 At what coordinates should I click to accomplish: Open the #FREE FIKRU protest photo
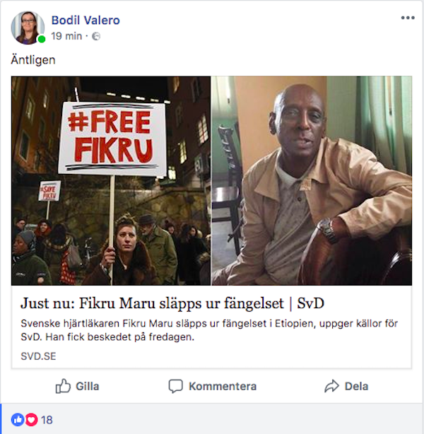click(x=111, y=181)
